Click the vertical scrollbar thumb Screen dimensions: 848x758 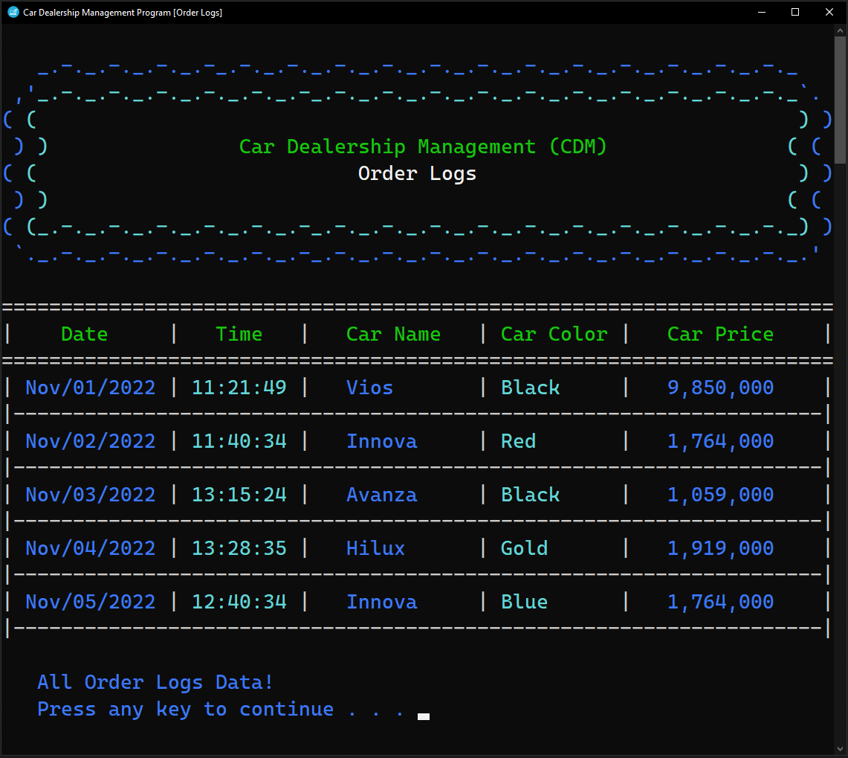click(840, 100)
